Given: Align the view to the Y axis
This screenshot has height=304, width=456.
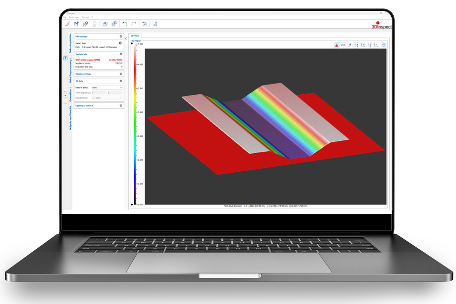Looking at the screenshot, I should [363, 46].
